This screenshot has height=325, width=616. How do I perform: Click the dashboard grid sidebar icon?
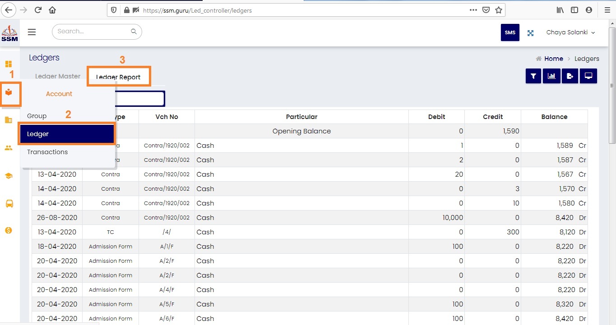click(9, 64)
